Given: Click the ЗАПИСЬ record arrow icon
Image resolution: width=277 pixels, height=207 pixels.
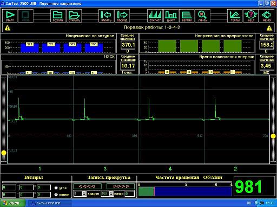Looking at the screenshot, I should click(x=106, y=16).
